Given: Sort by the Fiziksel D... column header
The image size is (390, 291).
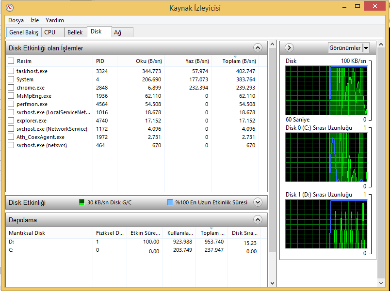Looking at the screenshot, I should 110,233.
